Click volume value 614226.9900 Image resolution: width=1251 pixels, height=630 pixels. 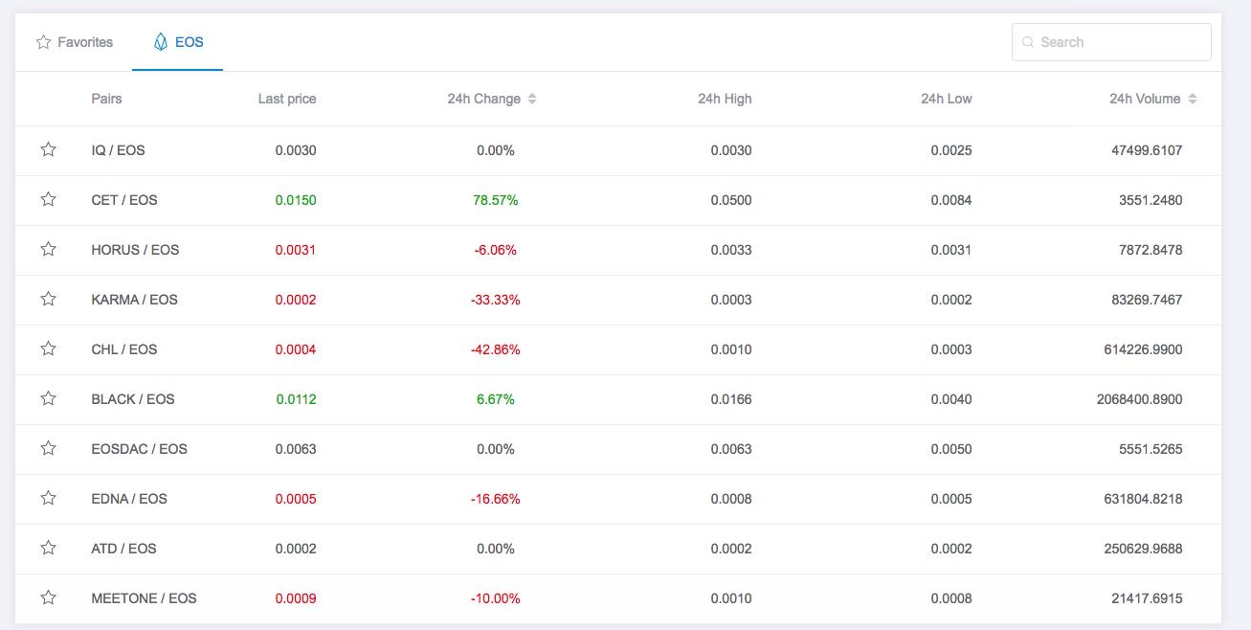coord(1143,349)
